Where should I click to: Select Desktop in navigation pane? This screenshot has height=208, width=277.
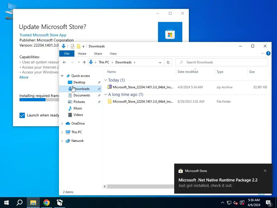pyautogui.click(x=79, y=82)
